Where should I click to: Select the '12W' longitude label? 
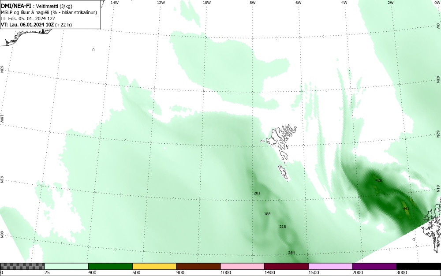161,3
